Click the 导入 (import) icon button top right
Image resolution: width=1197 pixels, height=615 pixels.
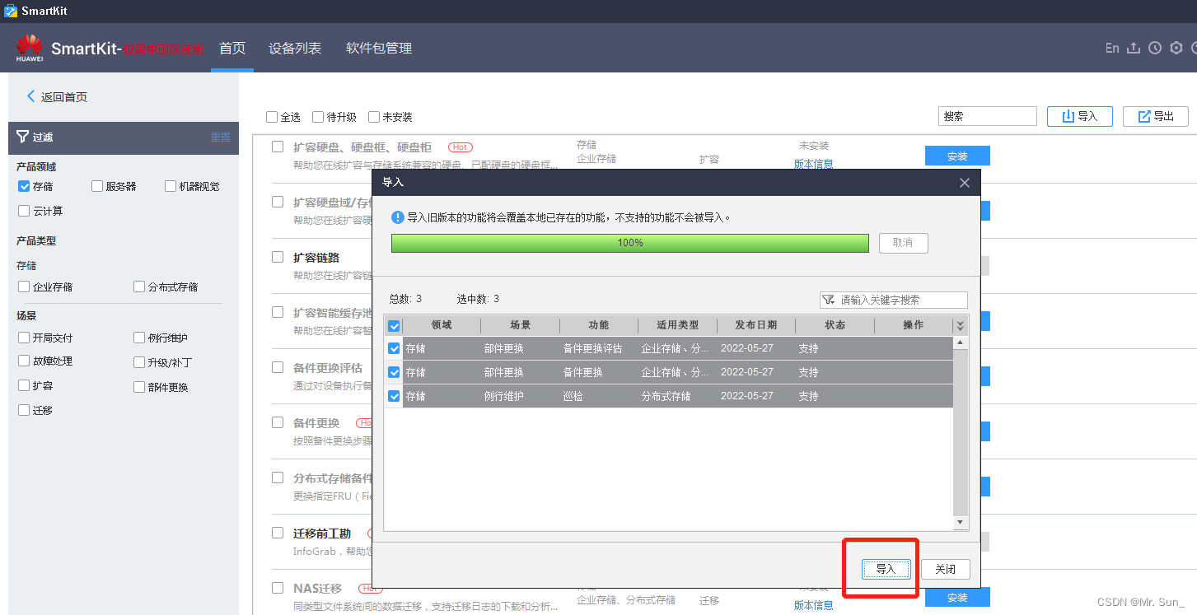[1079, 115]
